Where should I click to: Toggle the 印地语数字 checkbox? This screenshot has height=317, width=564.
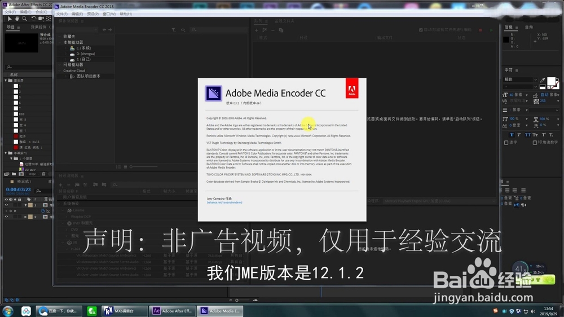(x=535, y=143)
